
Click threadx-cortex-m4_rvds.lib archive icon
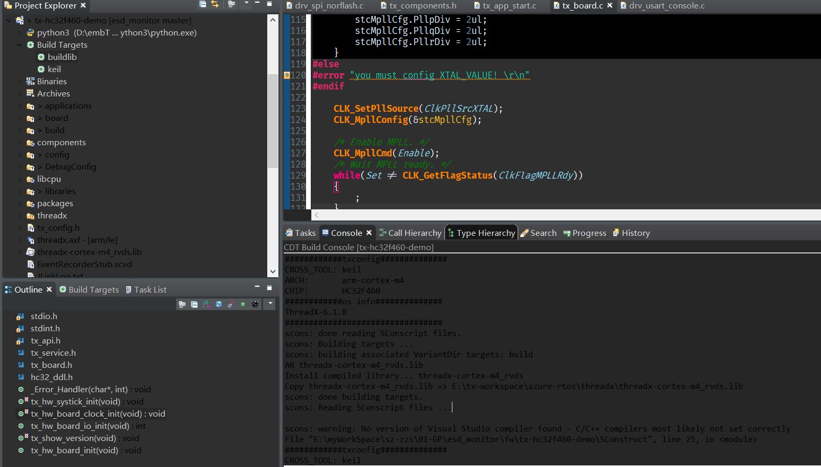tap(30, 252)
